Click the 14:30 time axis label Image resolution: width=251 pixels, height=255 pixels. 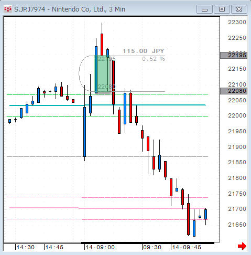click(26, 247)
